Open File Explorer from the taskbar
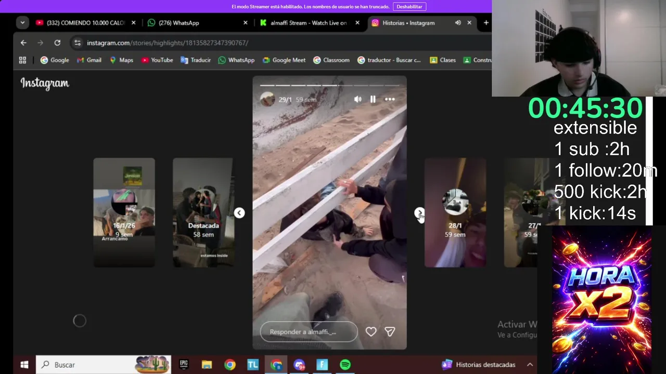The width and height of the screenshot is (666, 374). tap(207, 365)
